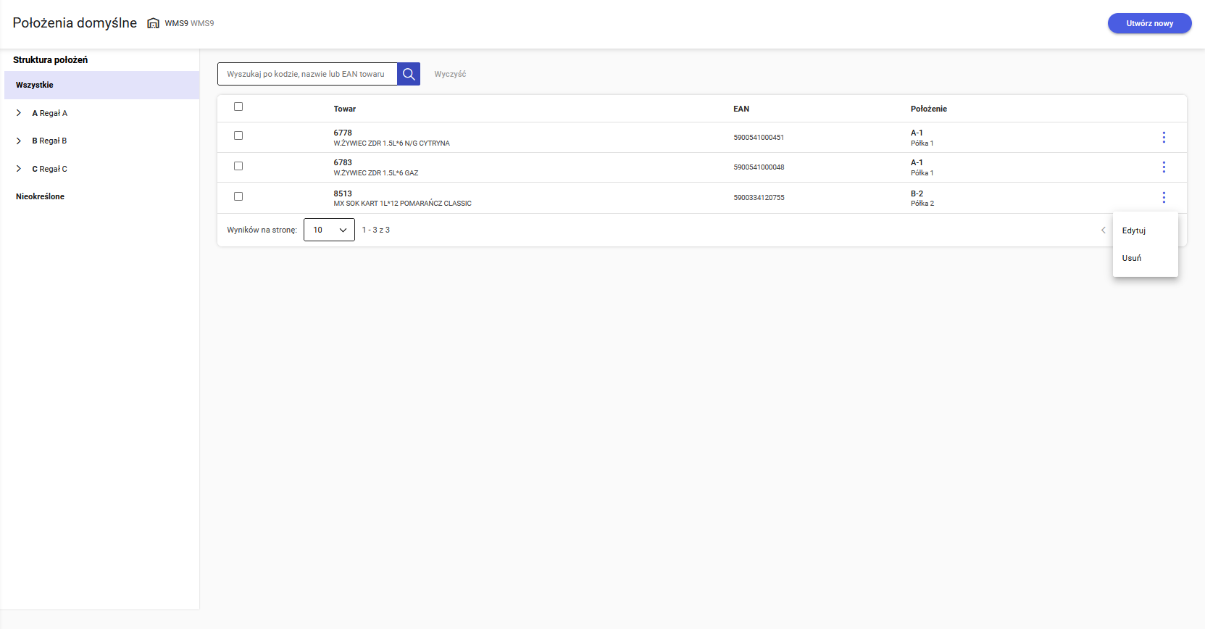Click the A-1 location of item 6778
Screen dimensions: 1205x629
tap(917, 133)
